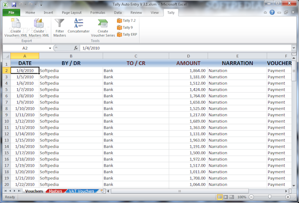The width and height of the screenshot is (299, 203).
Task: Choose the Tally 9 option
Action: click(x=125, y=27)
